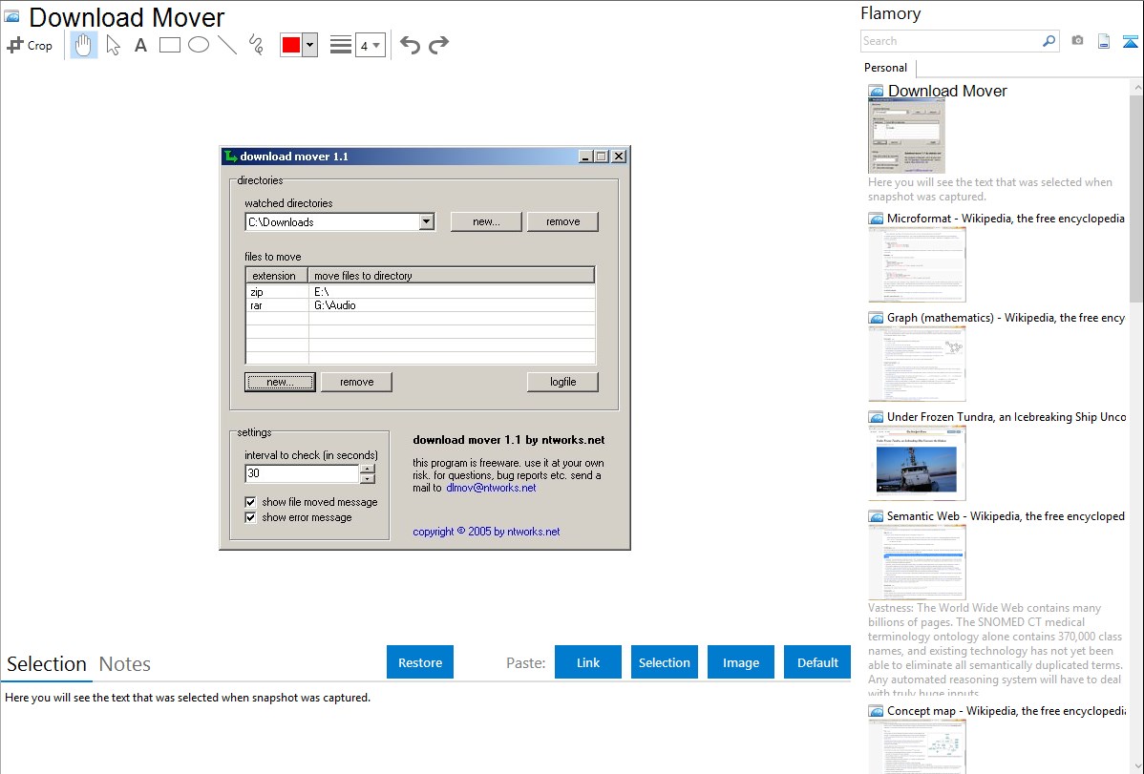This screenshot has width=1144, height=774.
Task: Select the Semantic Web - Wikipedia title
Action: point(1006,515)
